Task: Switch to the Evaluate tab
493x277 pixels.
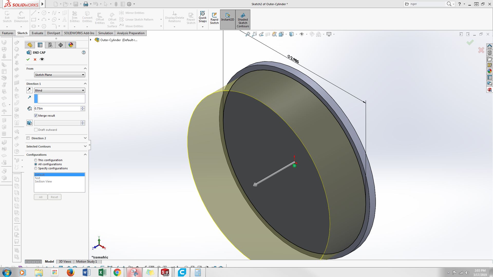Action: tap(37, 33)
